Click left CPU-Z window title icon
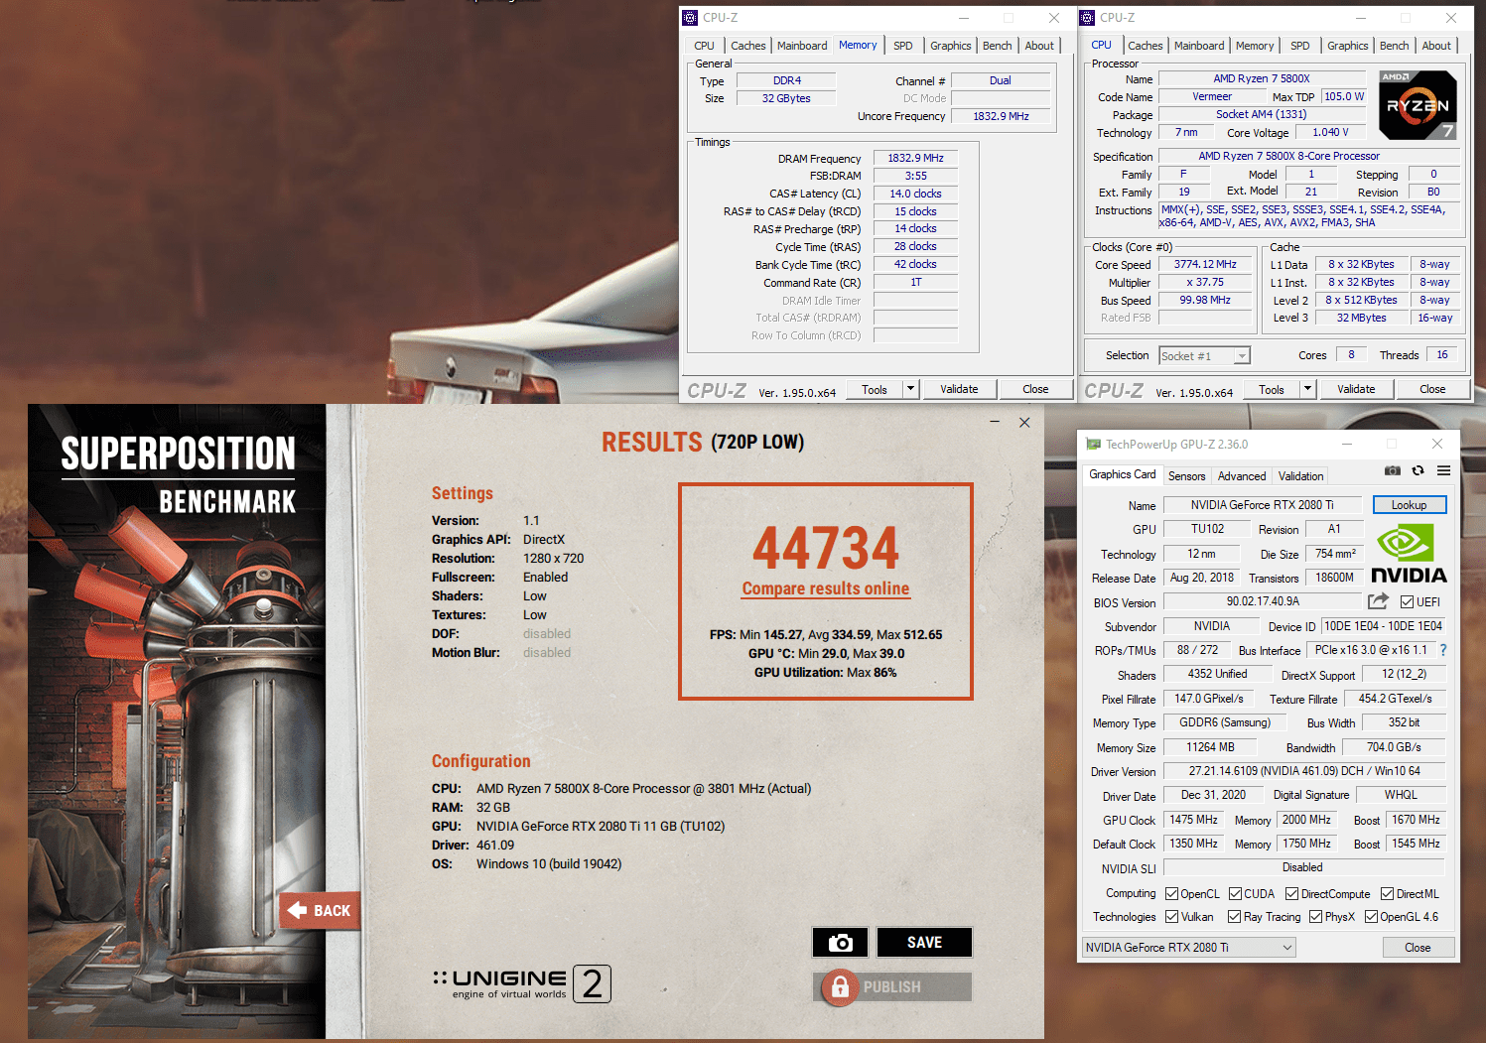1486x1043 pixels. pos(690,18)
